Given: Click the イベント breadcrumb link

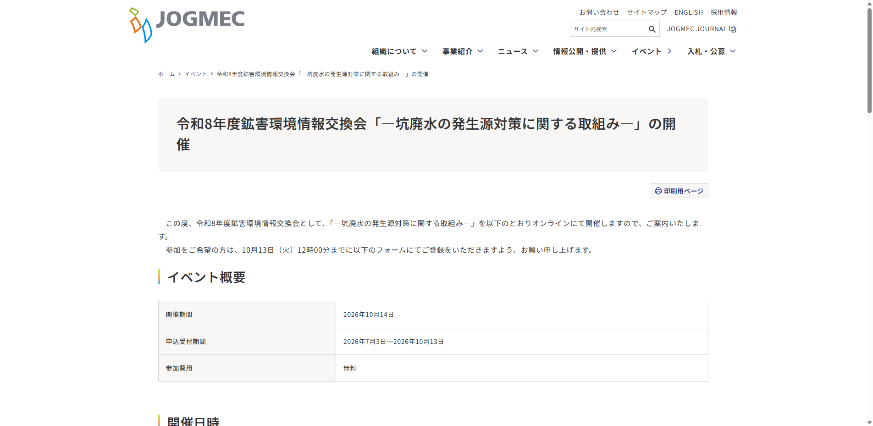Looking at the screenshot, I should (x=196, y=74).
